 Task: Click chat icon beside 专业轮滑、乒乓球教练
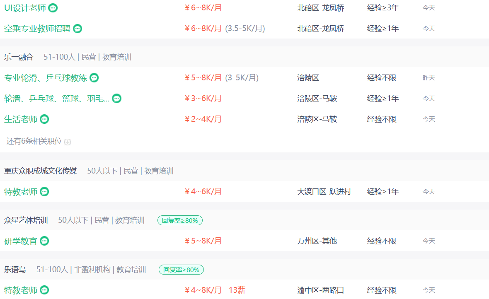coord(94,78)
